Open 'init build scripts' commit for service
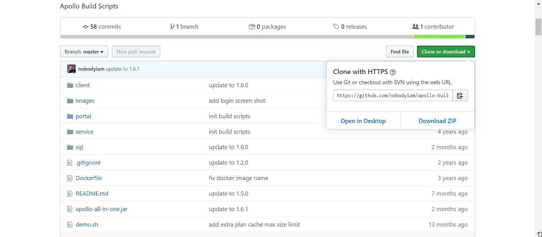Image resolution: width=542 pixels, height=237 pixels. (x=230, y=132)
